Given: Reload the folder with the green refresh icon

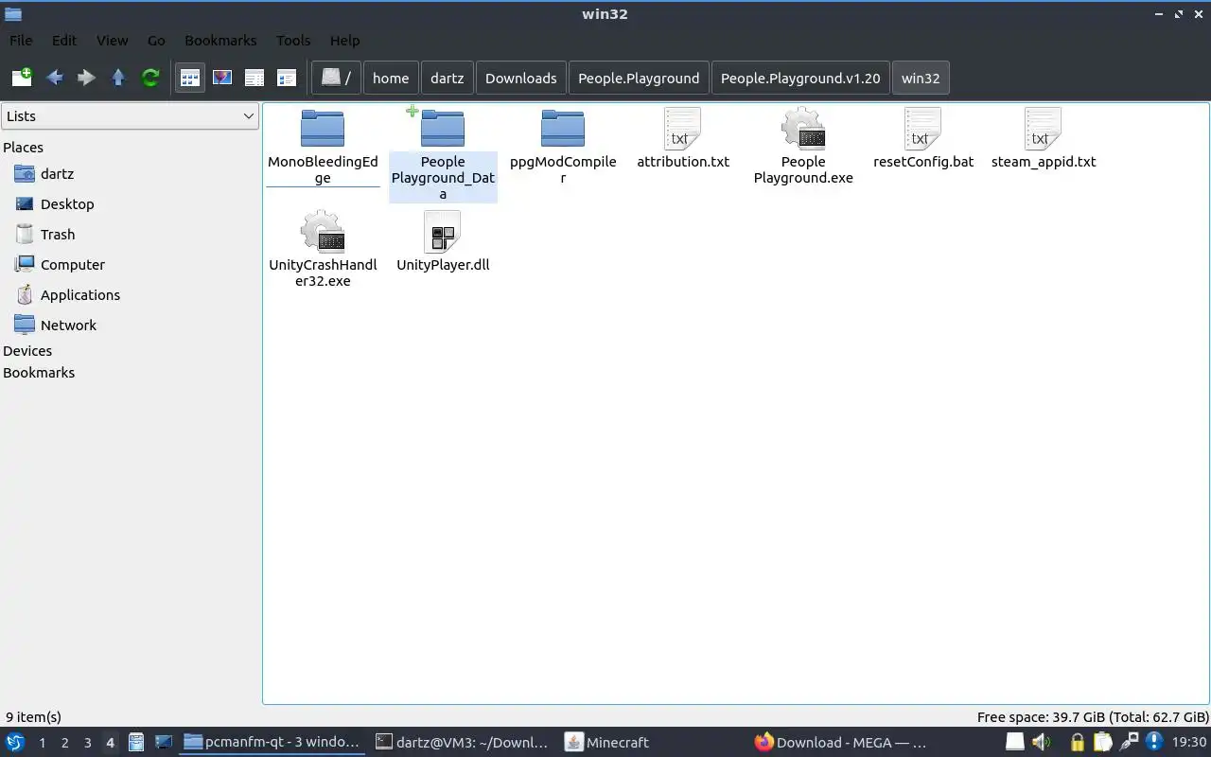Looking at the screenshot, I should coord(150,78).
